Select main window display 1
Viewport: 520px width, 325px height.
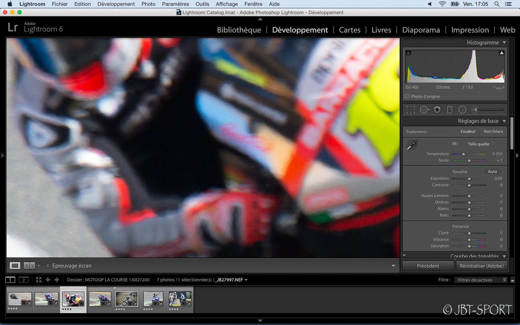[10, 280]
